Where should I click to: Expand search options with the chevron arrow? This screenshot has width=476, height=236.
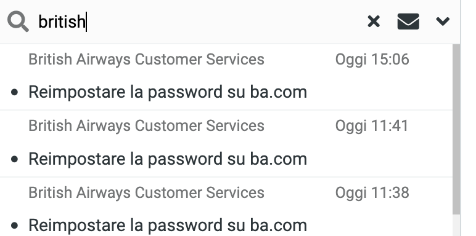click(x=443, y=21)
